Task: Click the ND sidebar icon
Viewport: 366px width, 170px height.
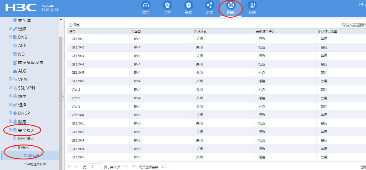Action: point(15,54)
